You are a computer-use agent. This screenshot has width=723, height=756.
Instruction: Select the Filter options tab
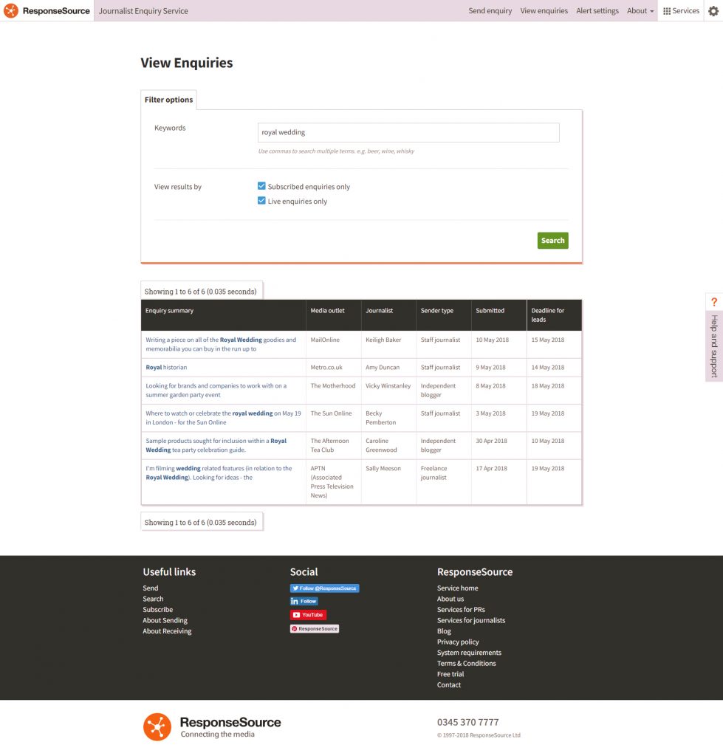tap(168, 100)
